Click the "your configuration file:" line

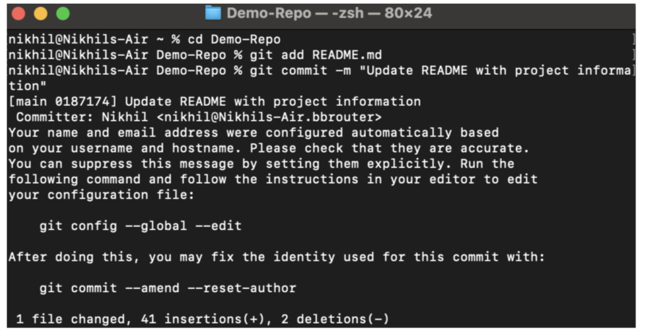pyautogui.click(x=102, y=195)
